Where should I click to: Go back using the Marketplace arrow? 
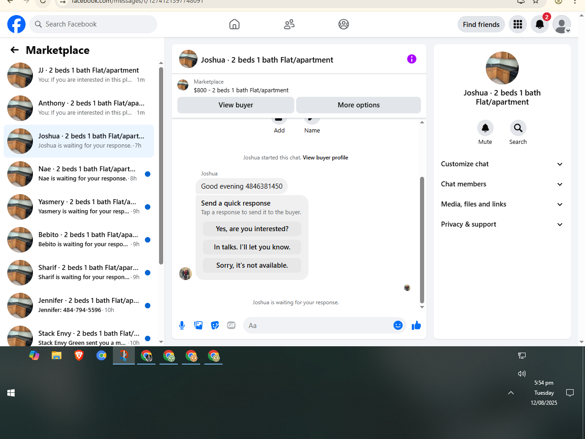click(x=15, y=50)
